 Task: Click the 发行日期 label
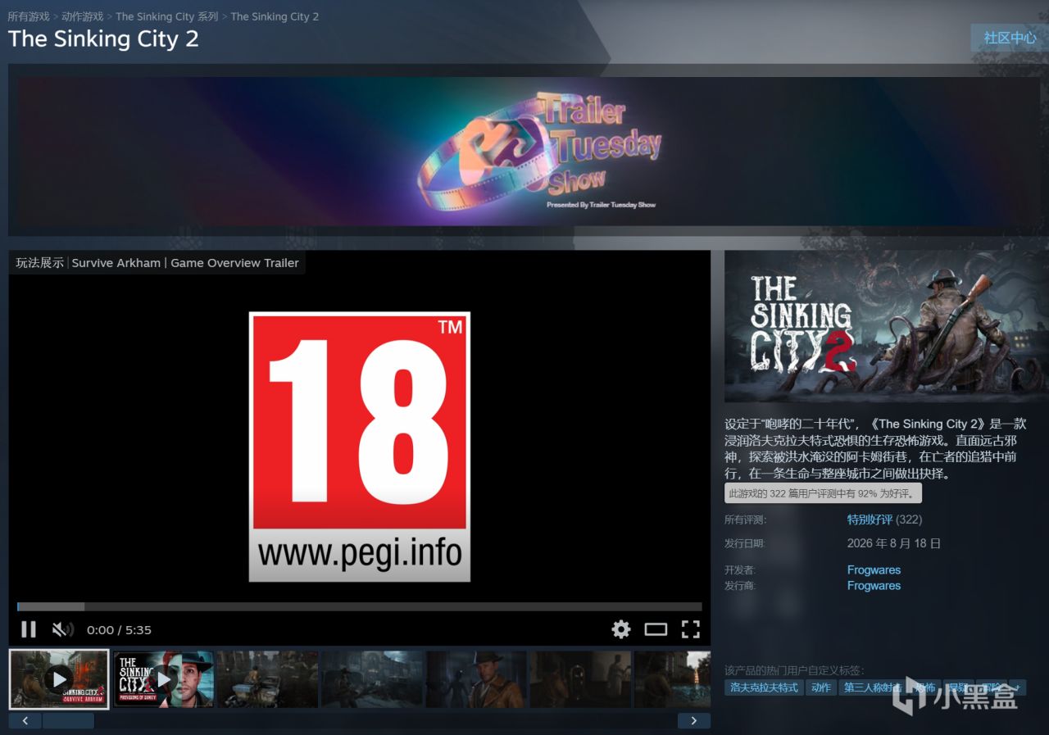click(745, 543)
